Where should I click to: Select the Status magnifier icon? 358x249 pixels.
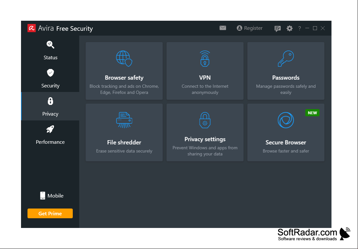coord(50,45)
